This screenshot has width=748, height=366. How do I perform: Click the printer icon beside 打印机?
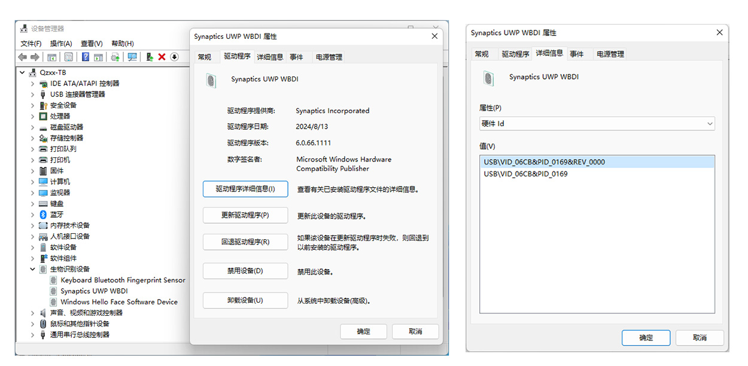click(43, 160)
